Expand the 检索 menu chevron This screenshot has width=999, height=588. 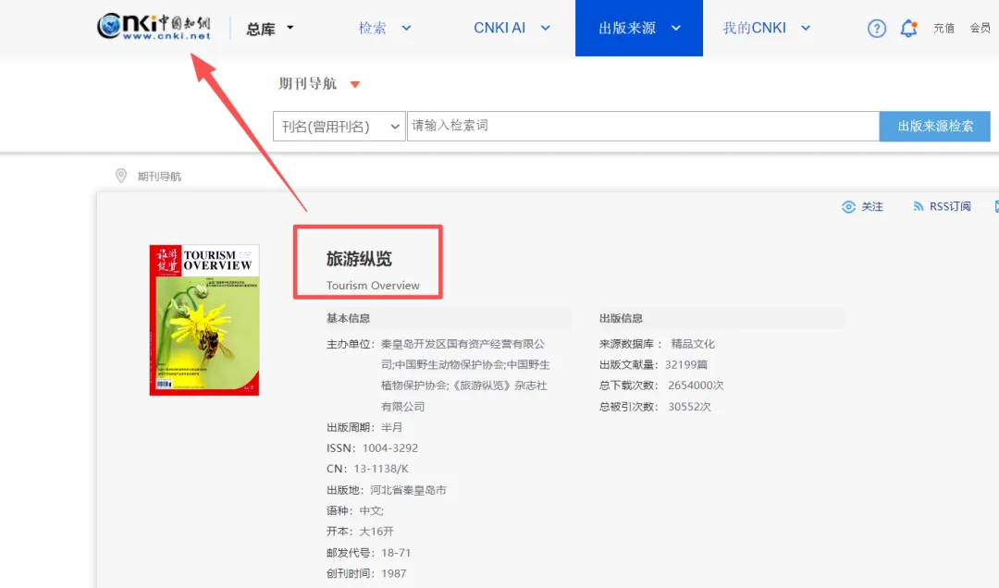pyautogui.click(x=406, y=28)
